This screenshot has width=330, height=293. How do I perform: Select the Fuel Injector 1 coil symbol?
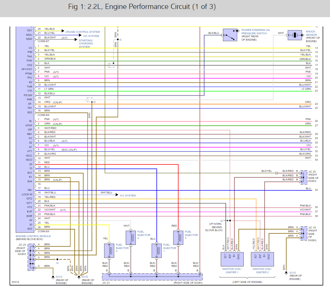pyautogui.click(x=156, y=251)
